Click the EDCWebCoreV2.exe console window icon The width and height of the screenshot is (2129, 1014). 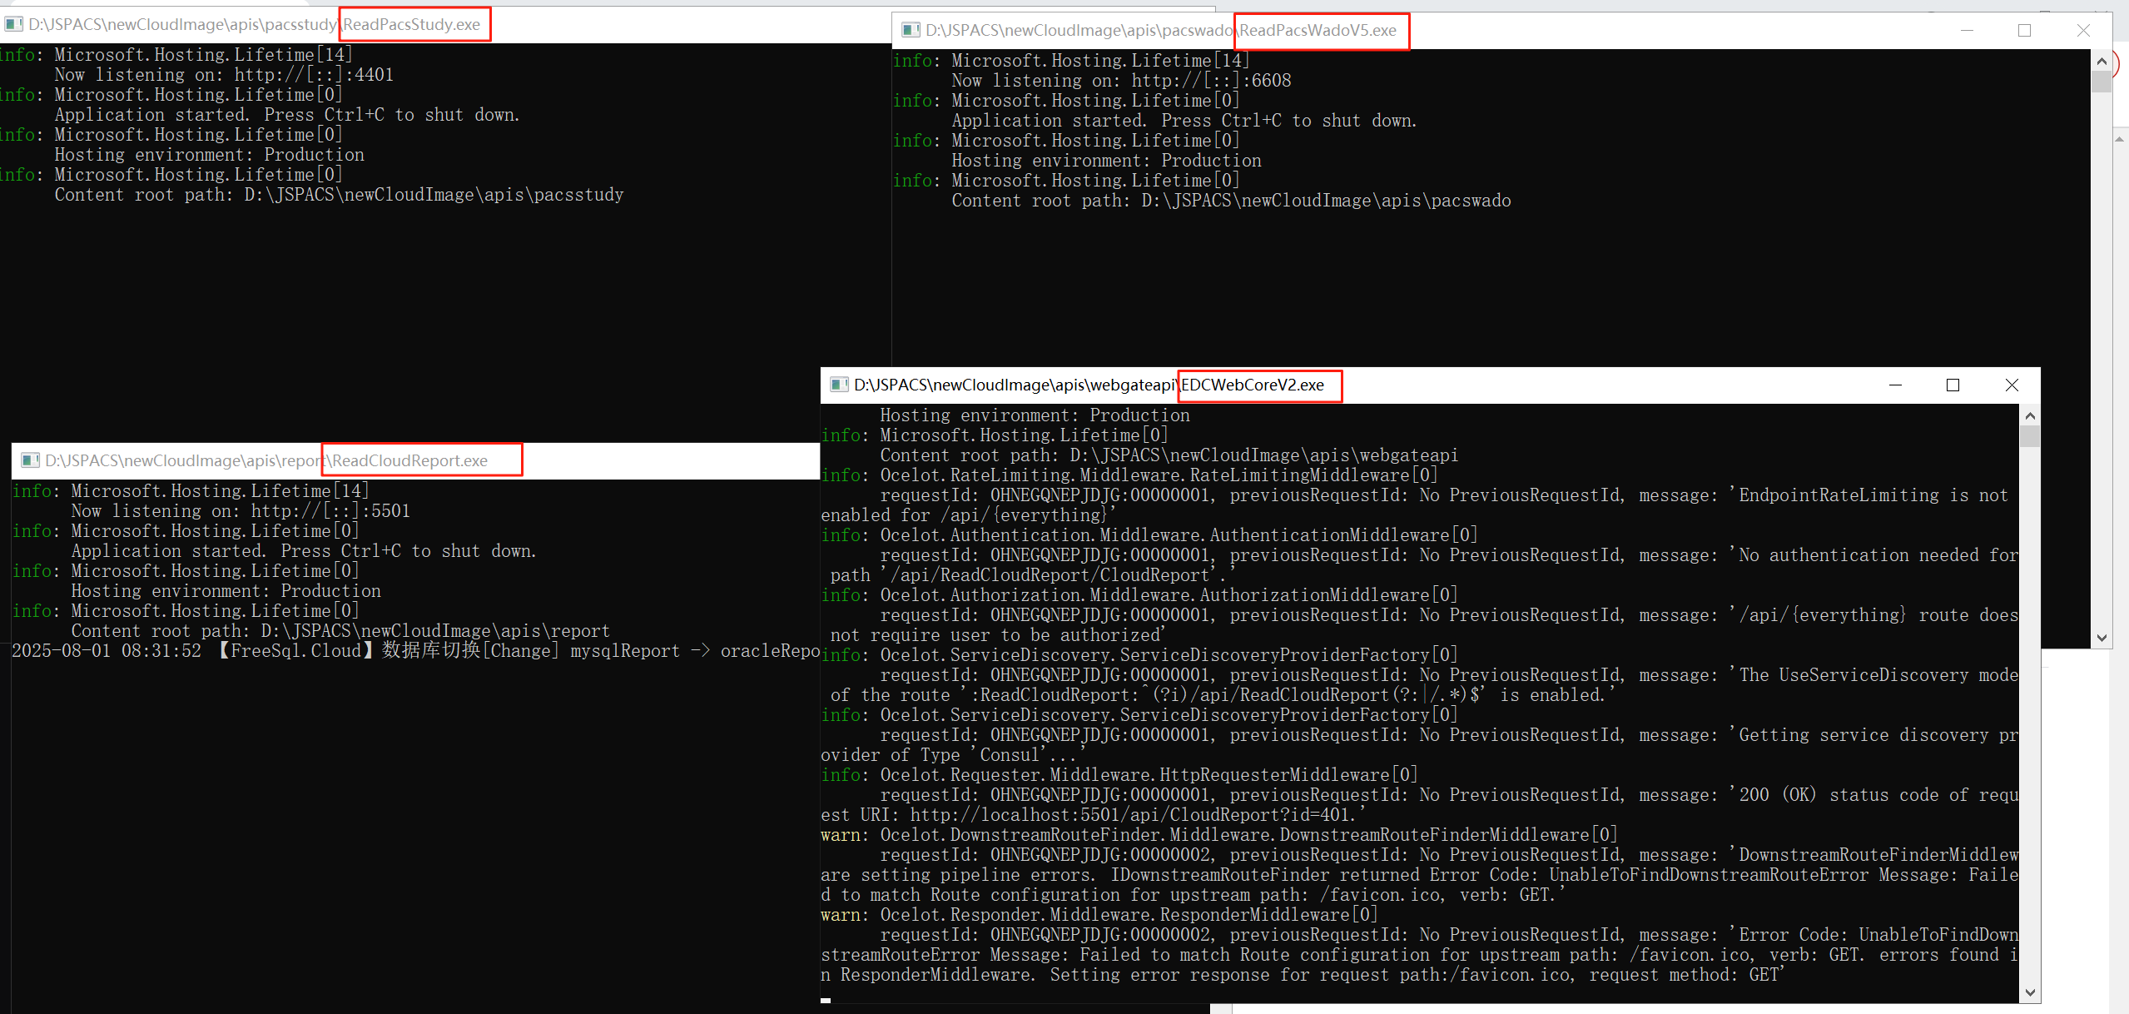coord(839,385)
